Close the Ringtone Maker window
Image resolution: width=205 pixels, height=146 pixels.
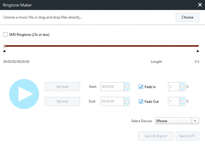pos(199,5)
